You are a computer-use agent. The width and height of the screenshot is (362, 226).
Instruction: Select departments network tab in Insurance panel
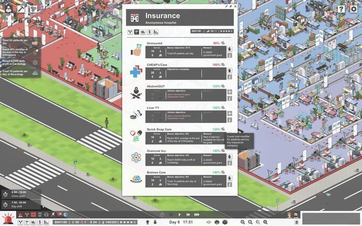click(x=130, y=32)
